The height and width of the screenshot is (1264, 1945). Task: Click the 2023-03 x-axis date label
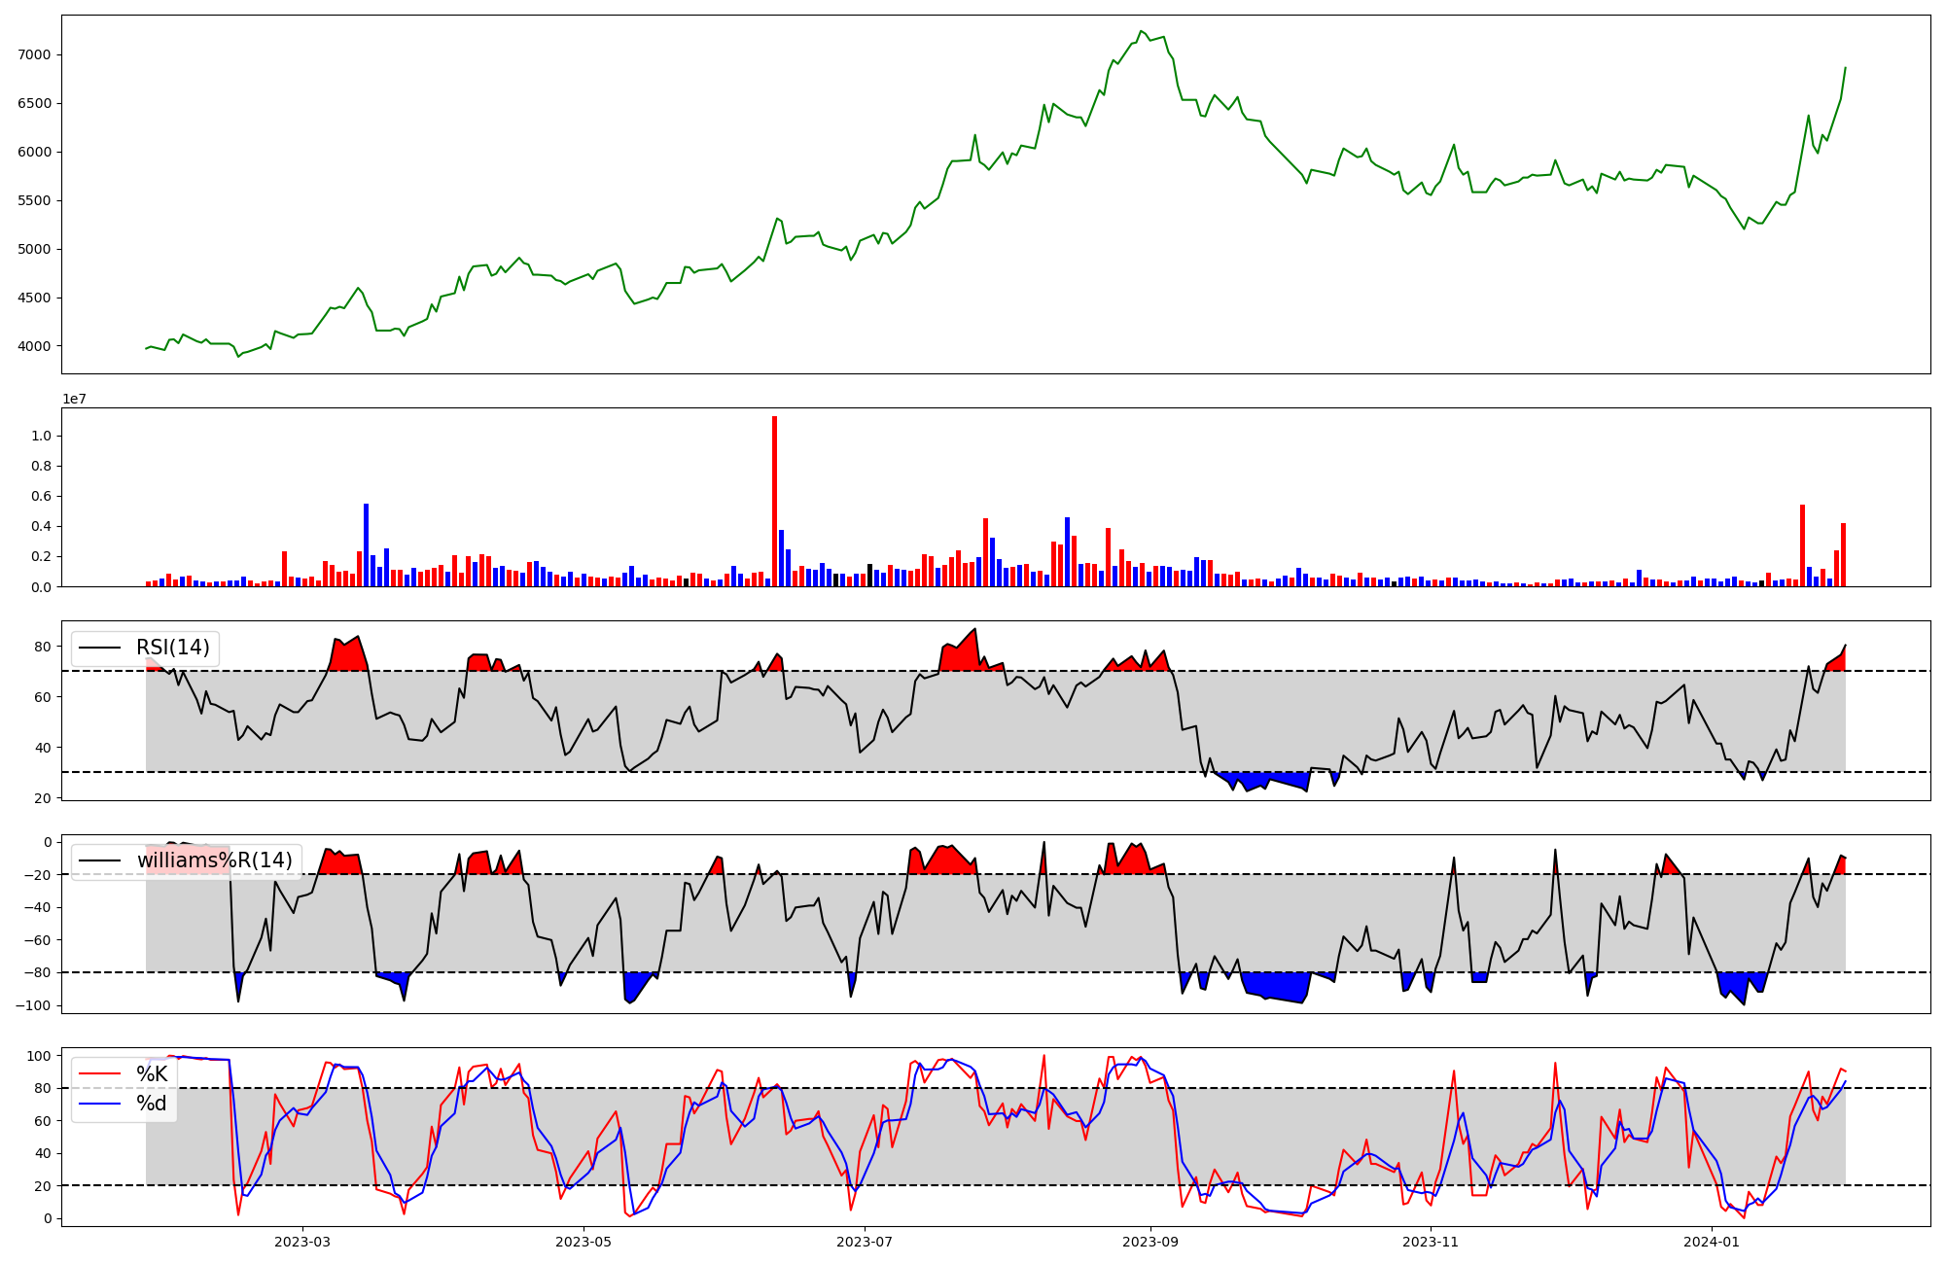coord(302,1242)
